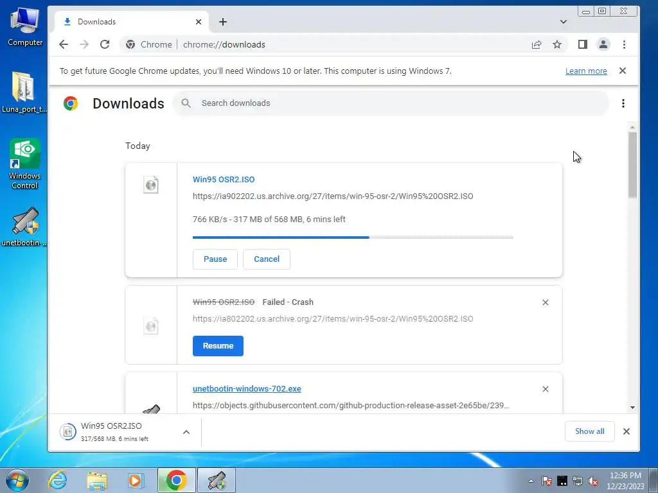Image resolution: width=658 pixels, height=493 pixels.
Task: Launch Internet Explorer from the taskbar
Action: click(x=57, y=480)
